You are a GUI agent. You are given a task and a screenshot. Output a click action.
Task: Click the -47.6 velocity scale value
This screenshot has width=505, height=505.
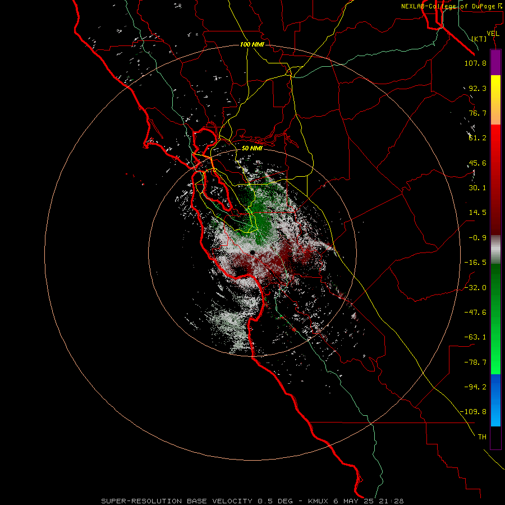point(475,313)
